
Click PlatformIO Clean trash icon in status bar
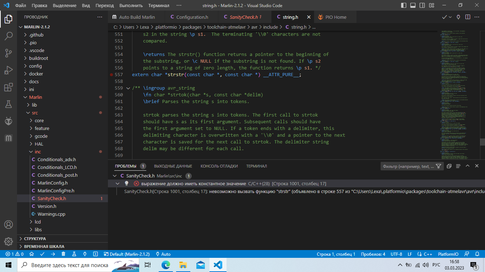pos(63,254)
